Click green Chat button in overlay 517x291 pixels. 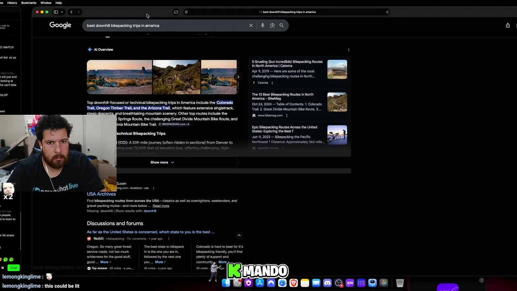point(14,268)
